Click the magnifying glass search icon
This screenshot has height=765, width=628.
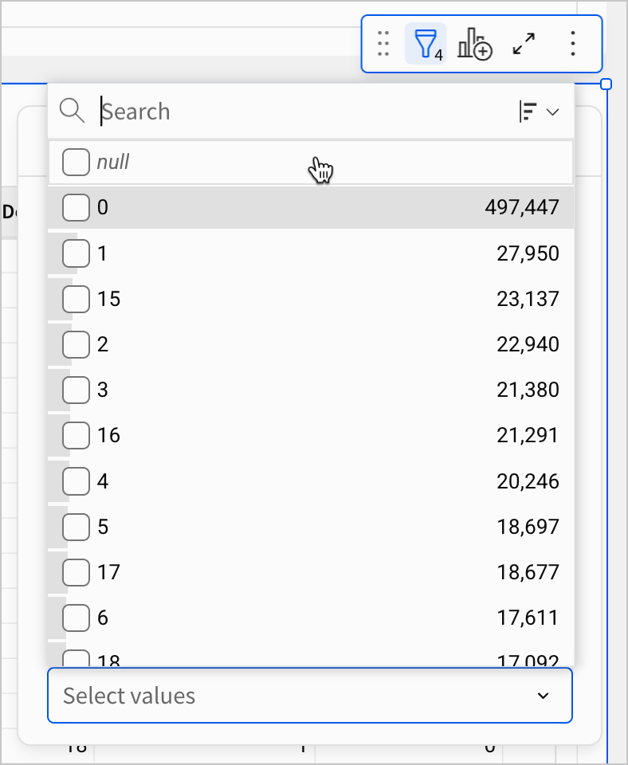pyautogui.click(x=73, y=112)
